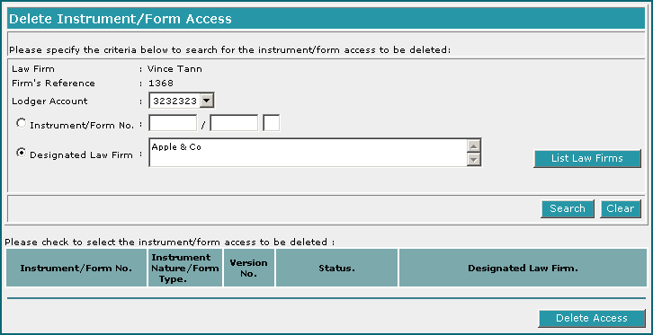Focus the second Instrument/Form No. field after slash

(x=234, y=123)
